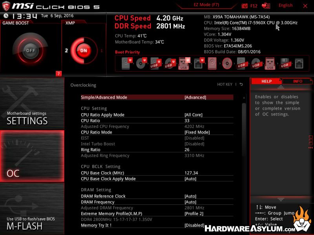Select the floppy disk boot priority icon
This screenshot has width=314, height=235.
click(285, 63)
